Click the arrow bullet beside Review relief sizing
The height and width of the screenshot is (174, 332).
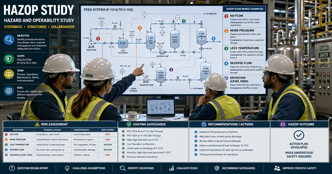(196, 141)
